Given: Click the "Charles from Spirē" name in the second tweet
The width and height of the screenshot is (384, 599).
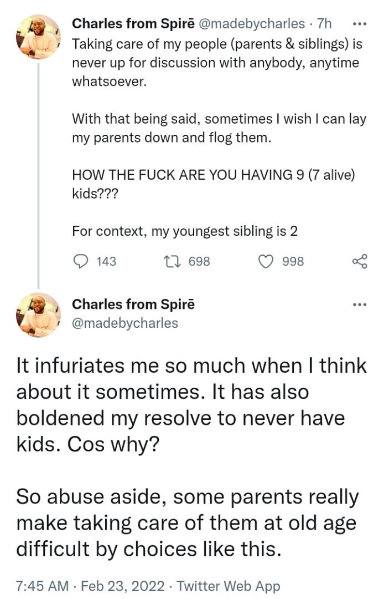Looking at the screenshot, I should click(x=133, y=304).
